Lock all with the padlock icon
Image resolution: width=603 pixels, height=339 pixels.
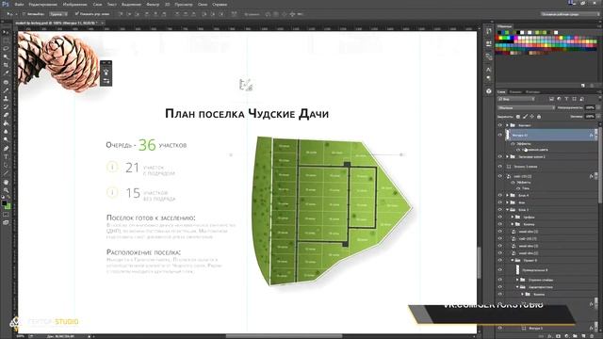click(539, 117)
